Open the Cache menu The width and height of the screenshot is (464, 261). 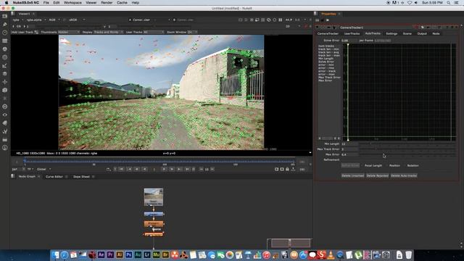[122, 3]
